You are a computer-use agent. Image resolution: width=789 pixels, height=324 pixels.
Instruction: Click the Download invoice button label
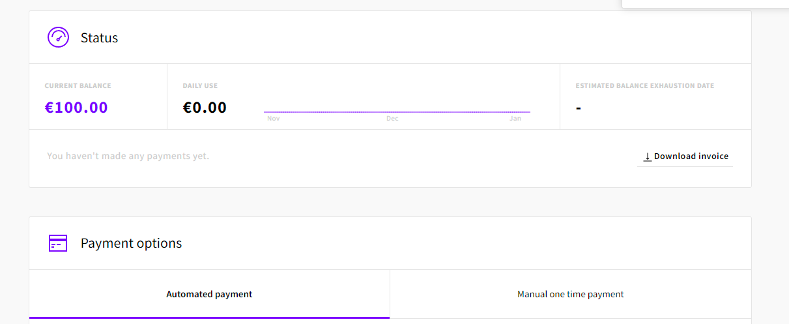pos(691,156)
